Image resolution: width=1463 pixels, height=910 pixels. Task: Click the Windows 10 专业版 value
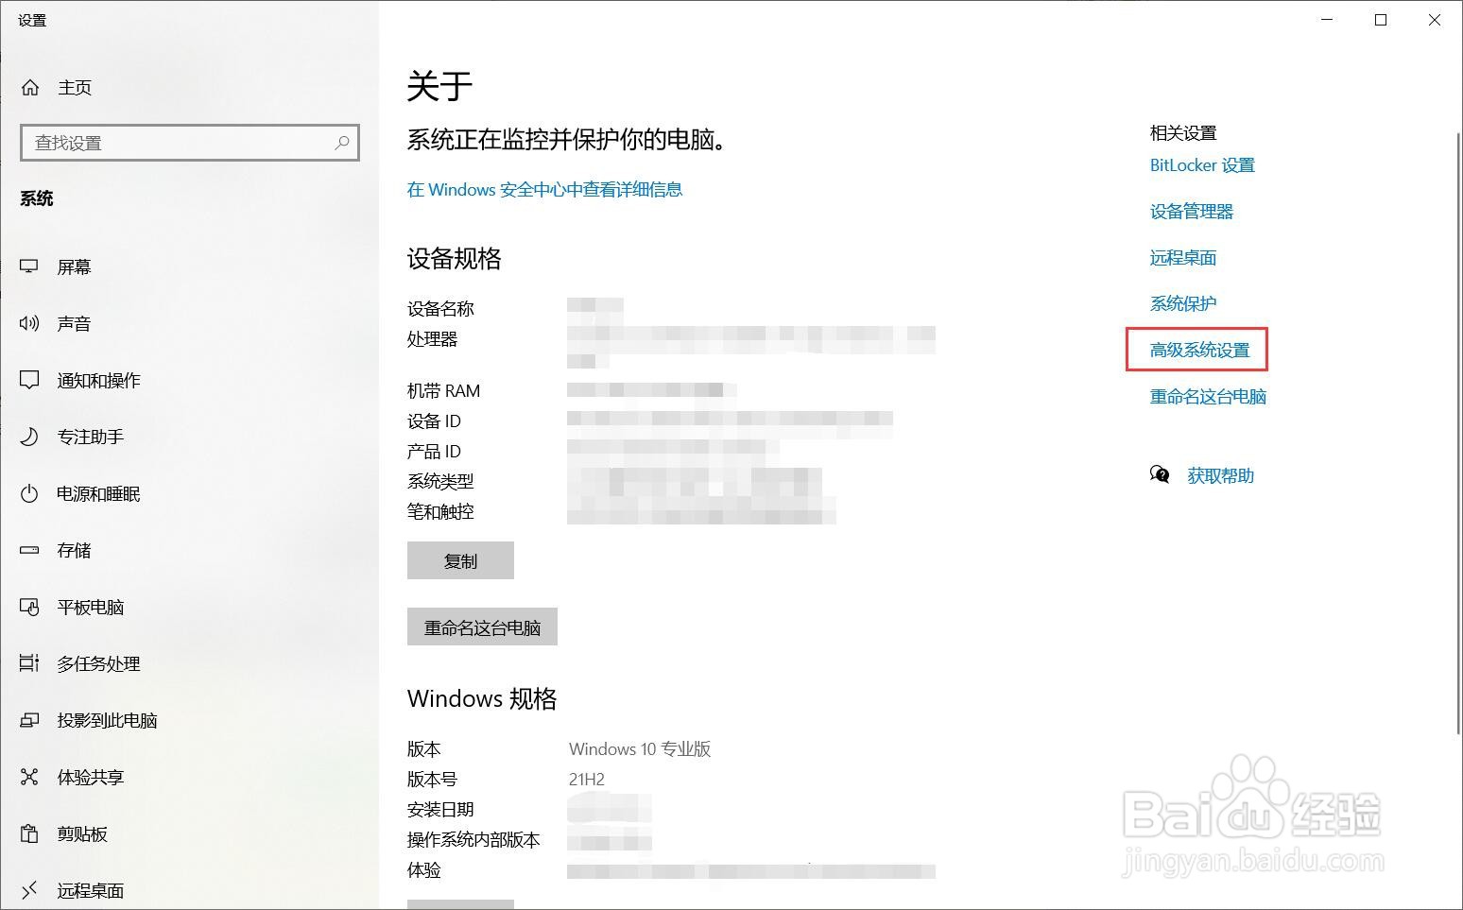pyautogui.click(x=640, y=749)
